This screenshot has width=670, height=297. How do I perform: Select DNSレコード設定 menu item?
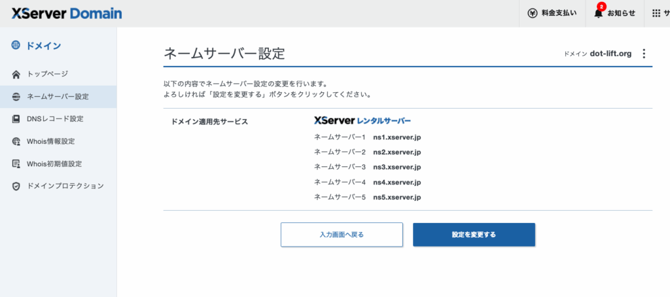55,119
